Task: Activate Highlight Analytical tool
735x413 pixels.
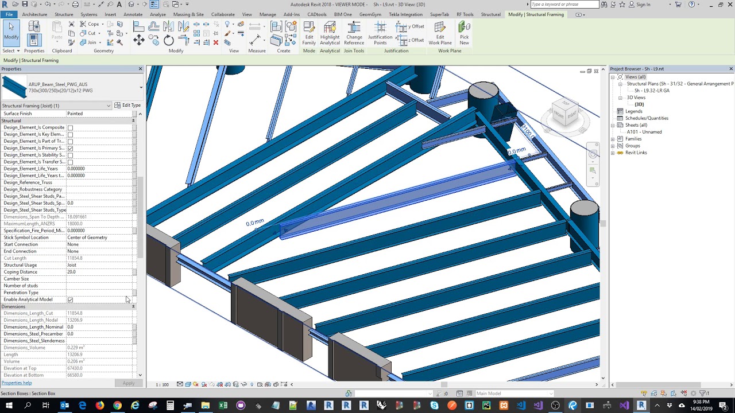Action: coord(330,33)
